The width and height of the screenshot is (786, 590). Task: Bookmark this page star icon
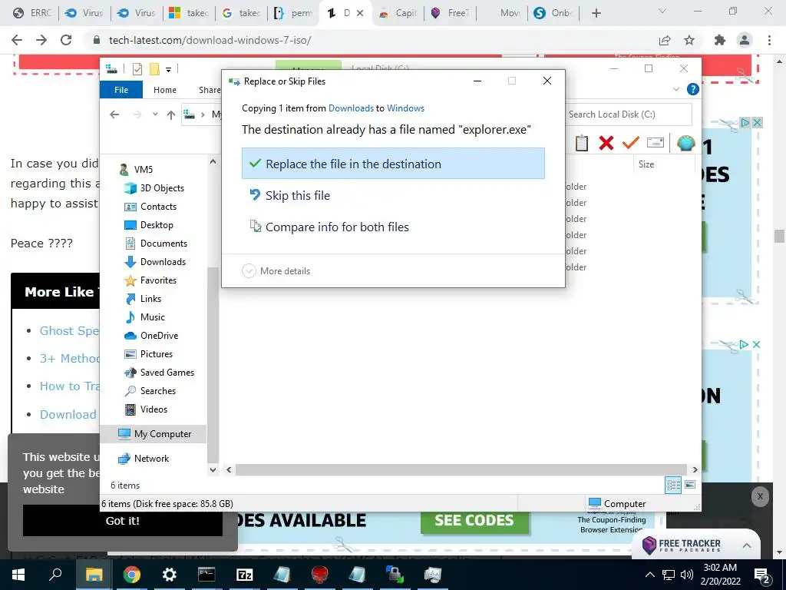(x=689, y=40)
